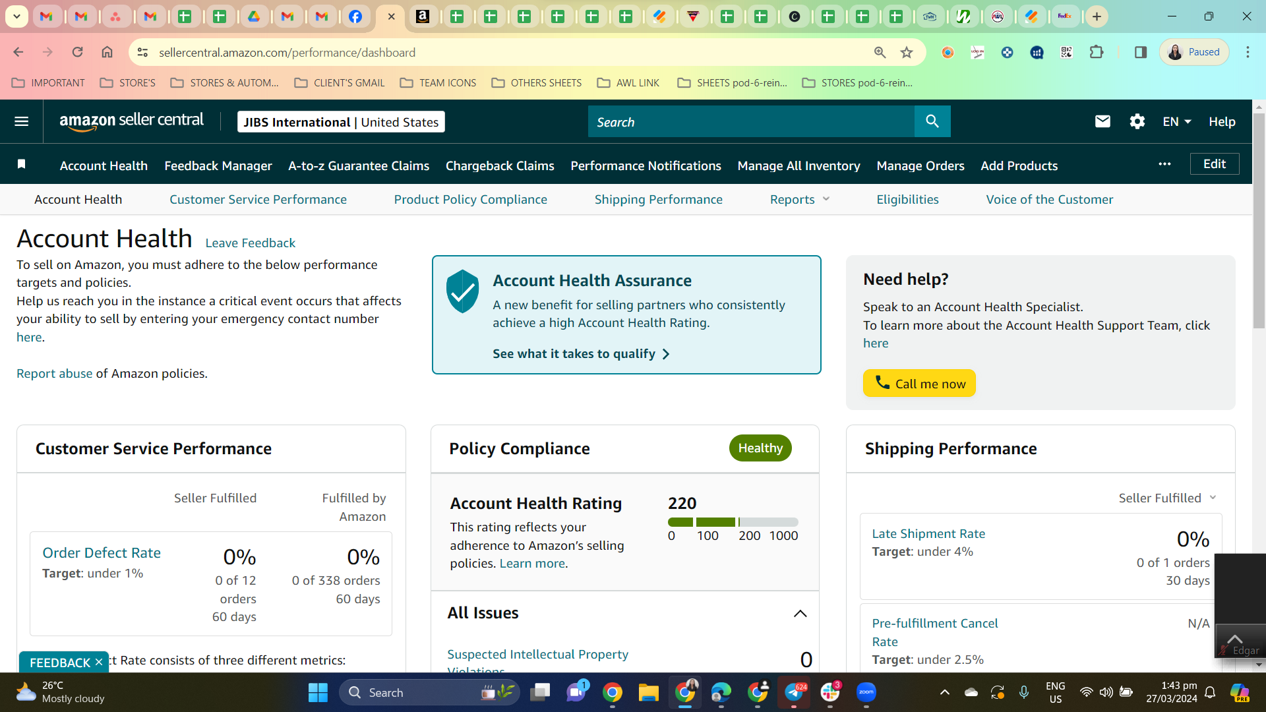The width and height of the screenshot is (1266, 712).
Task: Open Suspected Intellectual Property Violations link
Action: coord(537,661)
